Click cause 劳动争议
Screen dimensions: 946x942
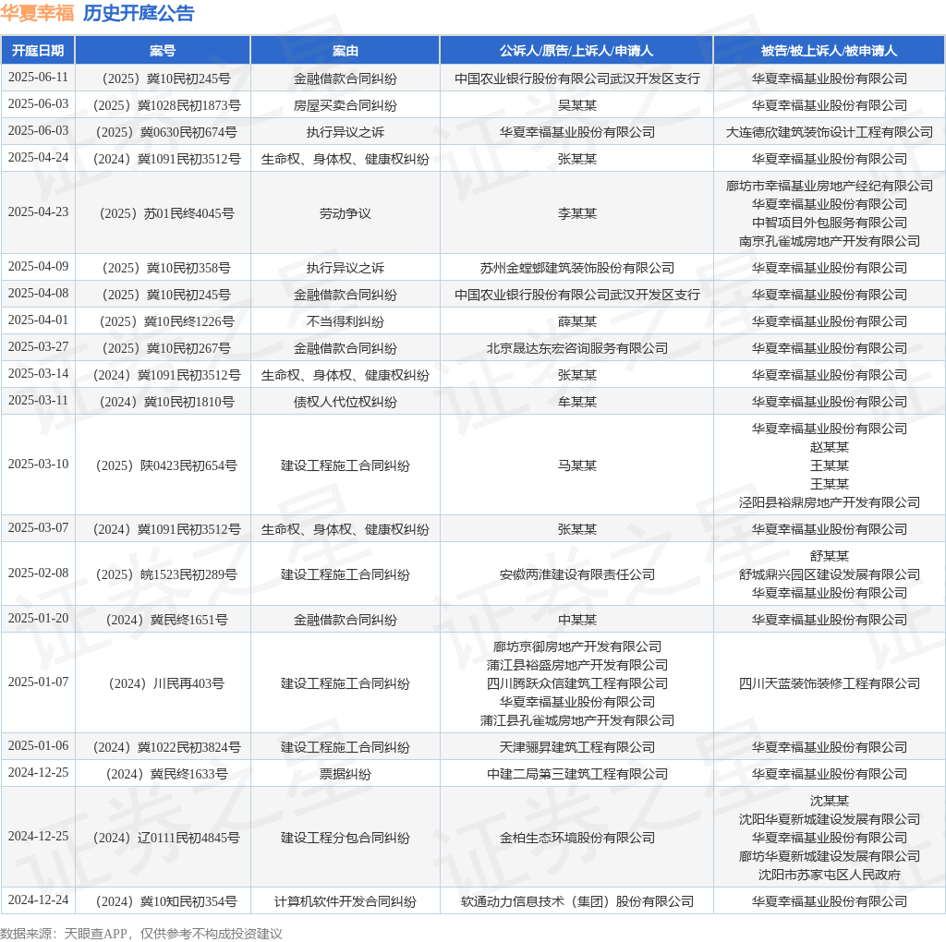[x=346, y=213]
